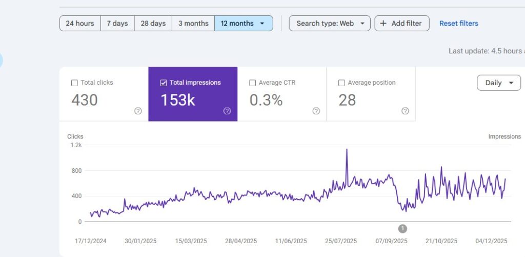The width and height of the screenshot is (525, 257).
Task: Choose the 3 months range
Action: tap(193, 24)
